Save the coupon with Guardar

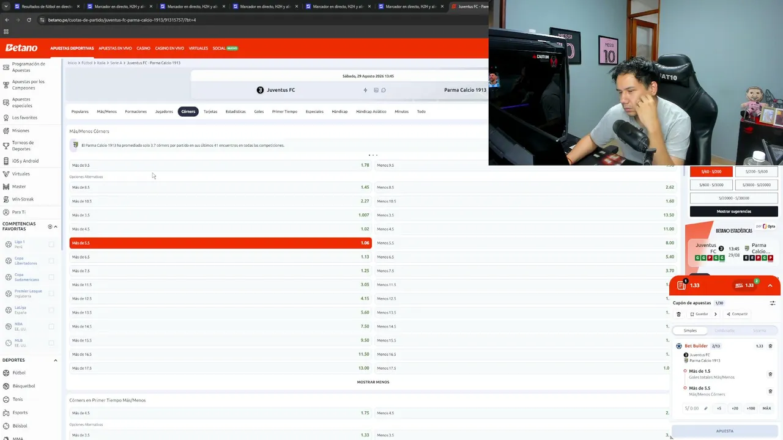[x=699, y=314]
